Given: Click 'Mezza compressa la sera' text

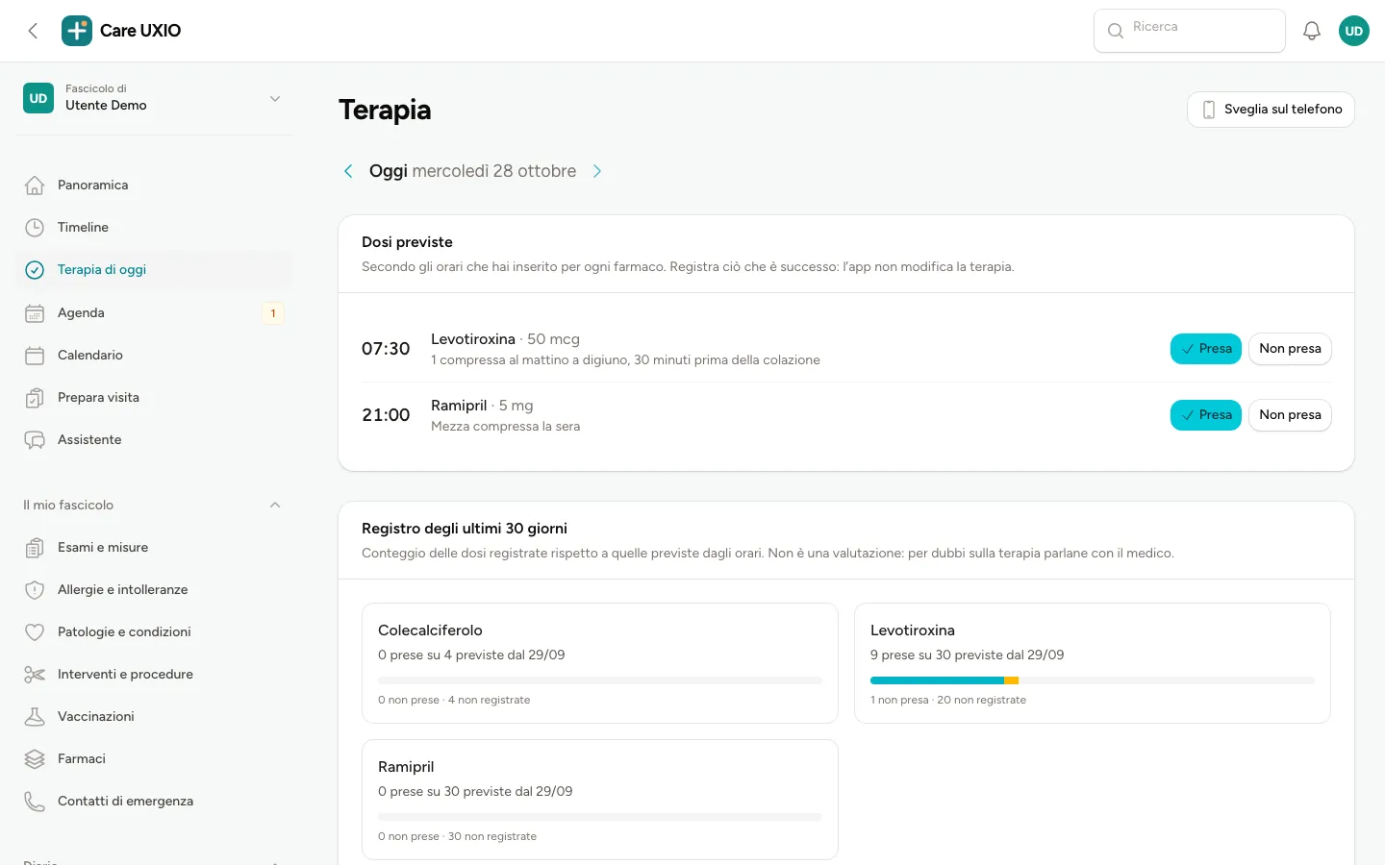Looking at the screenshot, I should pyautogui.click(x=506, y=427).
